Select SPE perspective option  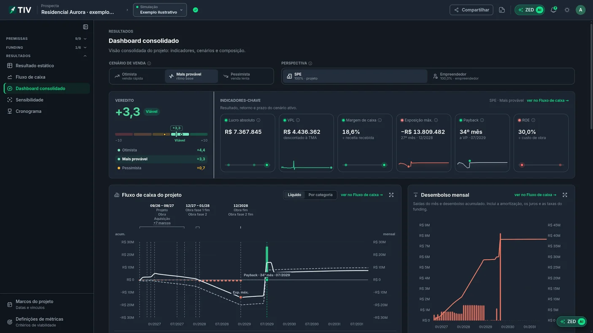pyautogui.click(x=355, y=76)
